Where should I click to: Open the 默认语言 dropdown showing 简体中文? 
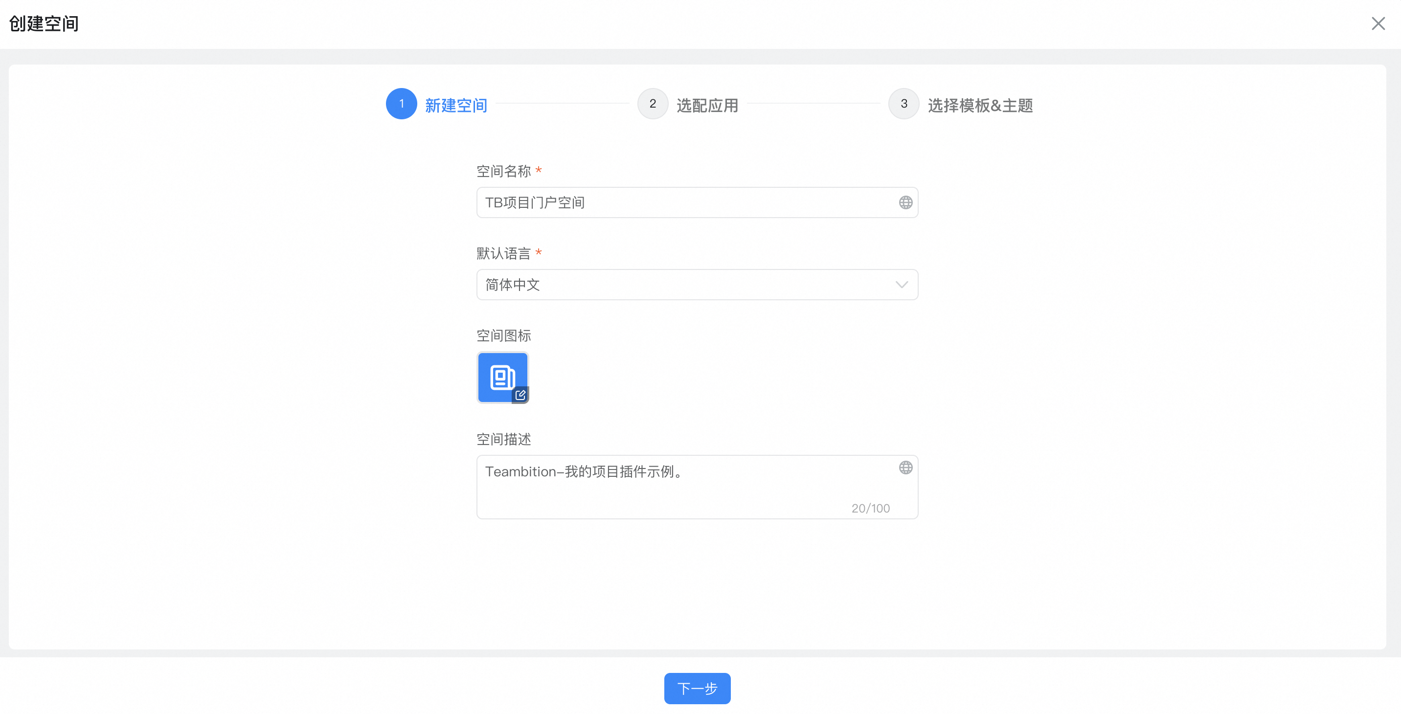click(x=697, y=285)
